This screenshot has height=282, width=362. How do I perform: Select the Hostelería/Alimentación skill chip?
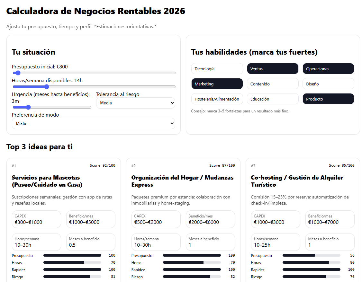click(x=217, y=99)
